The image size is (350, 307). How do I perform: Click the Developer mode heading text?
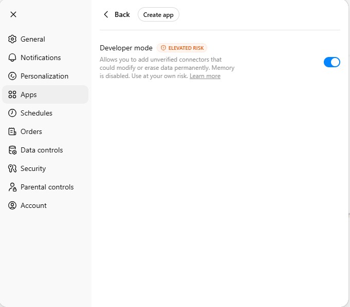(x=126, y=48)
